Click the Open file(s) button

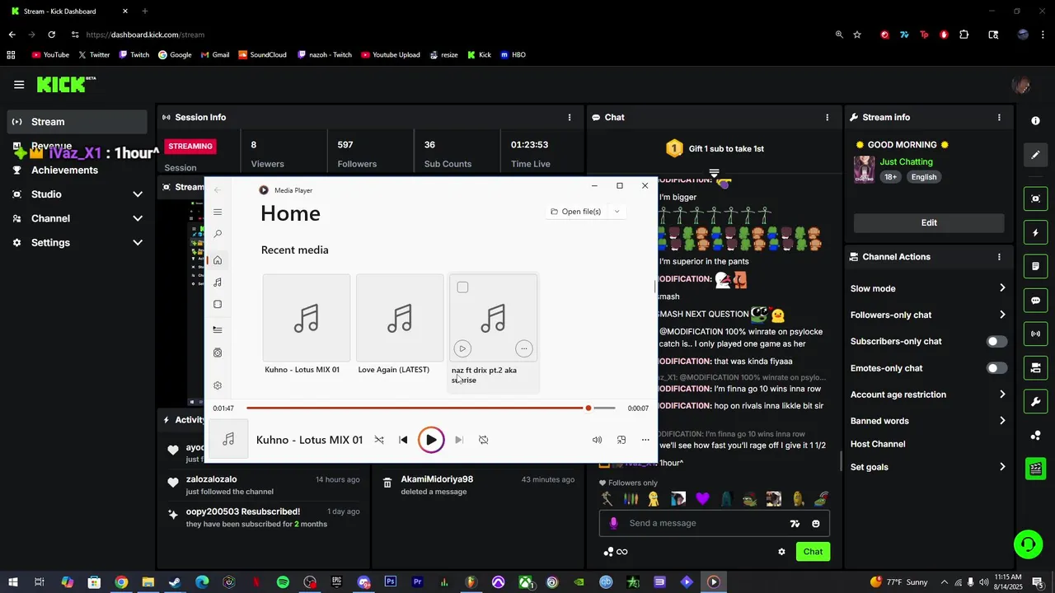(x=576, y=212)
